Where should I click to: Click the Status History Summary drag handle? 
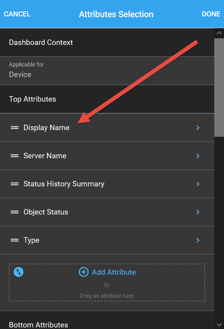click(x=15, y=184)
